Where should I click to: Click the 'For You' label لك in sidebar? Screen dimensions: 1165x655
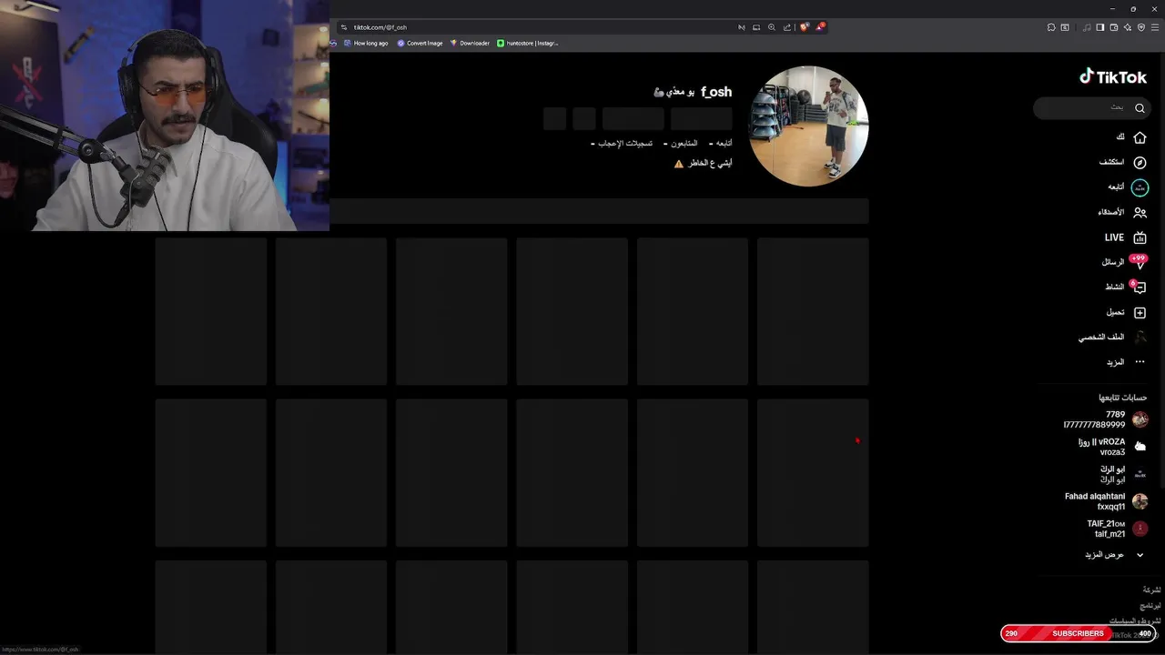click(x=1120, y=137)
